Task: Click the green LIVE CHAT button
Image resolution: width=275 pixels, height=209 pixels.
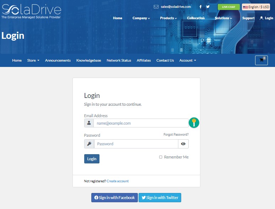Action: click(x=228, y=7)
